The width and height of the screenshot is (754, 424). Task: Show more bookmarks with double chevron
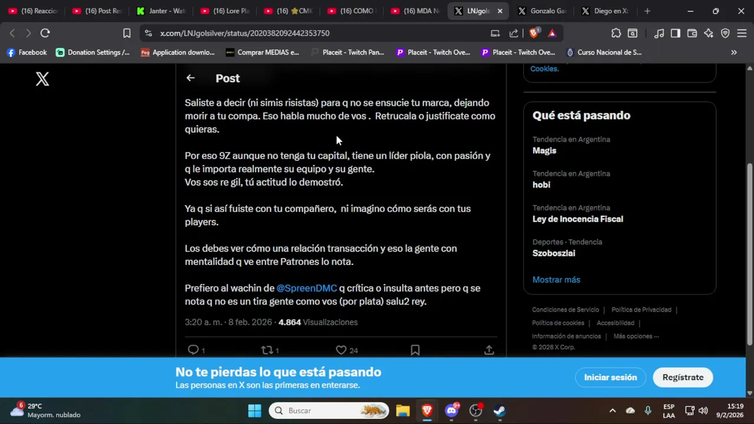click(x=734, y=52)
